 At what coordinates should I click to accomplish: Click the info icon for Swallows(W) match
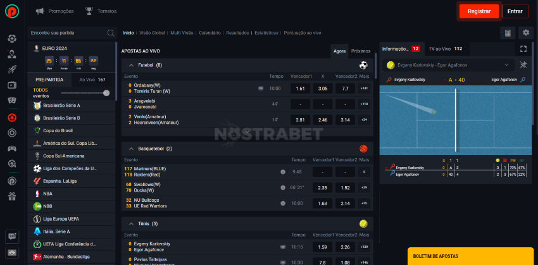click(283, 187)
